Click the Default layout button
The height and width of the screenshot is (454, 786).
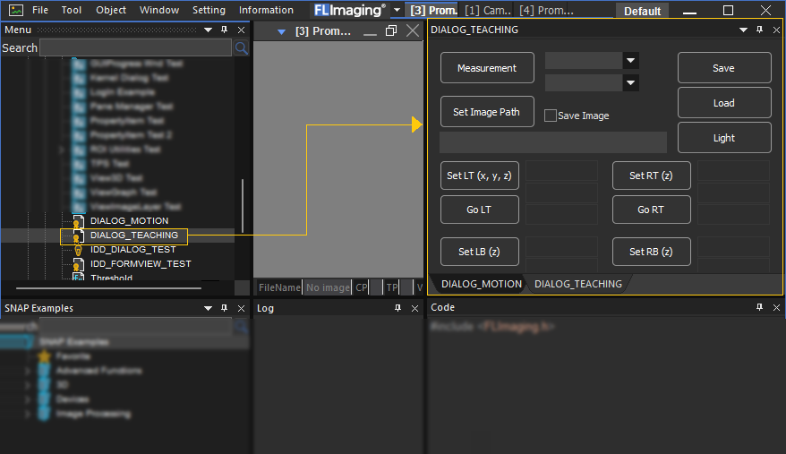pos(642,11)
